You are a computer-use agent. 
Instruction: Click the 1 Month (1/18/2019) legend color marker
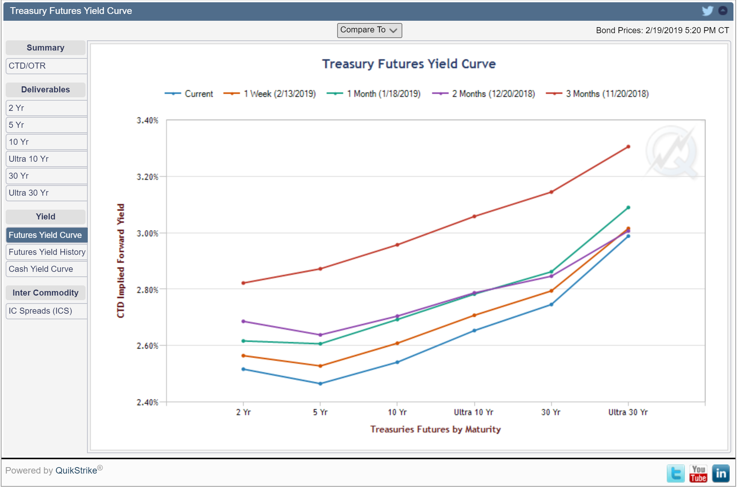pyautogui.click(x=335, y=94)
